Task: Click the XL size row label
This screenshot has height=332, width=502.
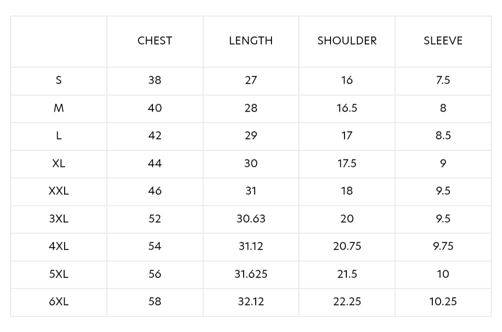Action: [x=59, y=164]
